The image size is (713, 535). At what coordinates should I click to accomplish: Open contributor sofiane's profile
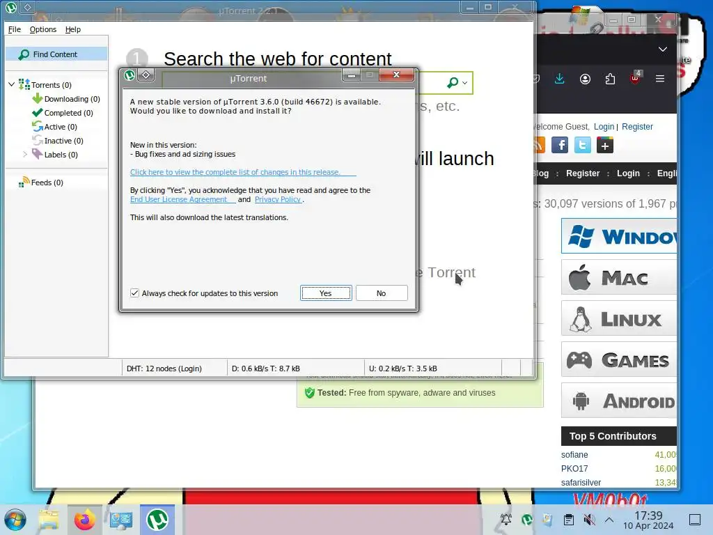[x=574, y=454]
